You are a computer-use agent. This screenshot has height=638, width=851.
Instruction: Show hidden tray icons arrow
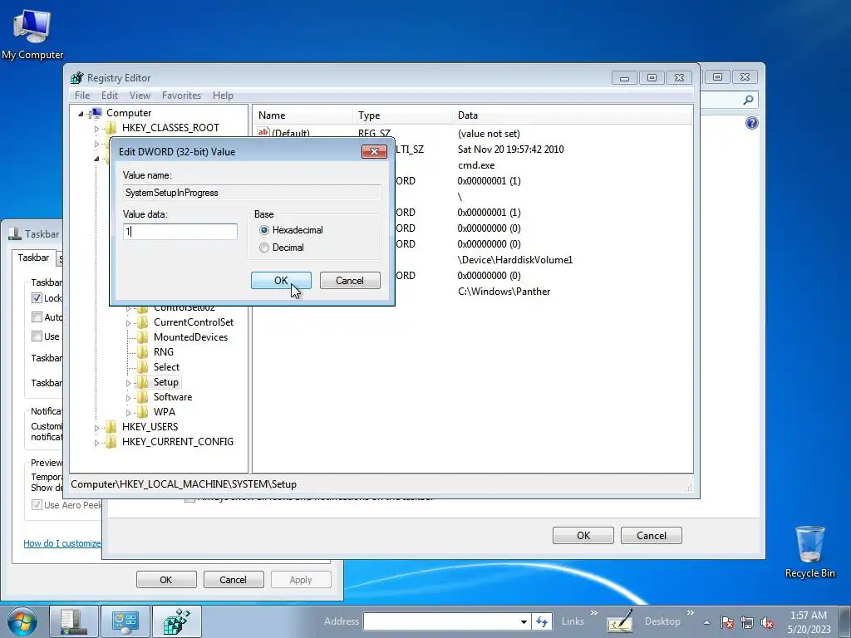click(706, 622)
